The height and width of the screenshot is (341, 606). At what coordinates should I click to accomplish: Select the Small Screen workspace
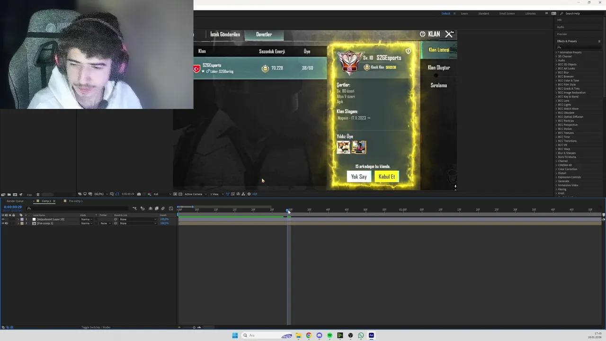(507, 13)
